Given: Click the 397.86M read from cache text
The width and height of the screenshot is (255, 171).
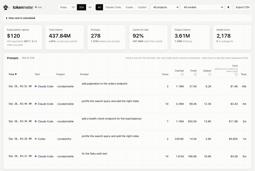Looking at the screenshot, I should tap(147, 41).
